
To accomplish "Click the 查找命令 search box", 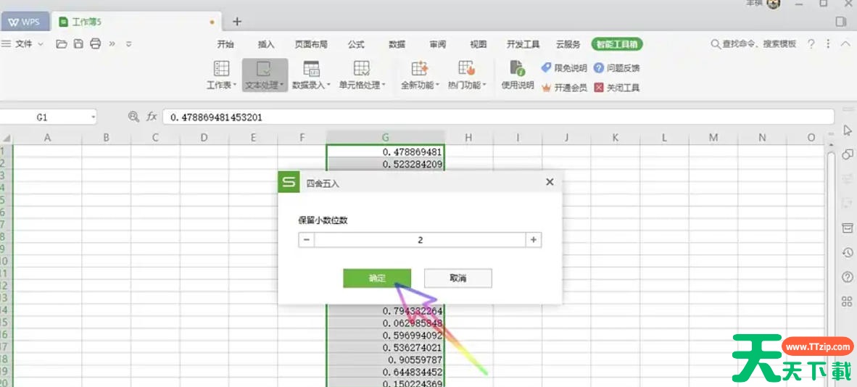I will (753, 43).
